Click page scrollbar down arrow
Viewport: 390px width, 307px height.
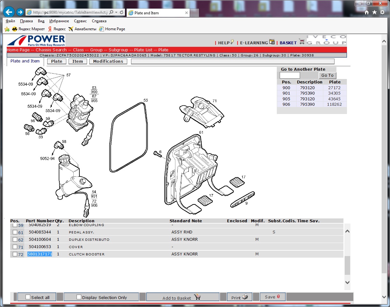point(384,297)
